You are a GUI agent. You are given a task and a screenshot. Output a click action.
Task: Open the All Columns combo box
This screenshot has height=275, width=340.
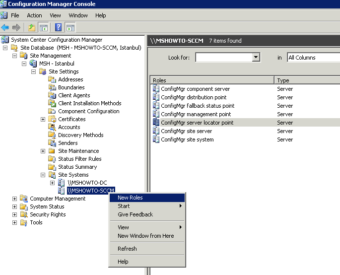(x=314, y=58)
